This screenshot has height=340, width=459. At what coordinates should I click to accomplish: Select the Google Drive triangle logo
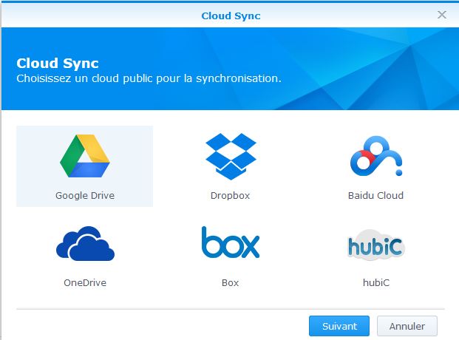[84, 157]
